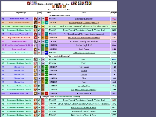
Task: Click Super Mario: Star Road playthrough name
Action: coord(19,53)
